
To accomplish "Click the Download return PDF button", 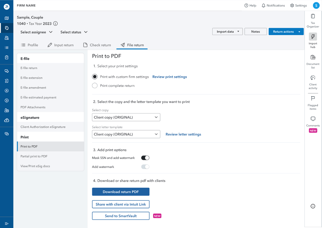I will coord(121,192).
